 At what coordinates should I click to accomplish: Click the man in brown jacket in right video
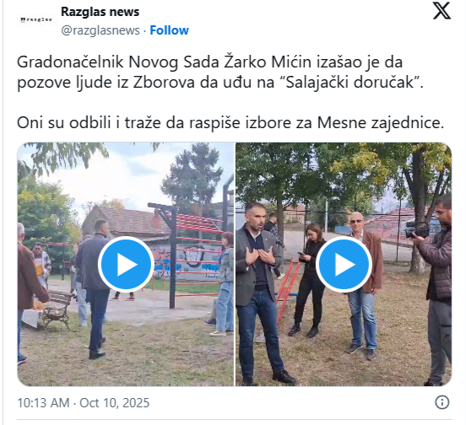(363, 285)
